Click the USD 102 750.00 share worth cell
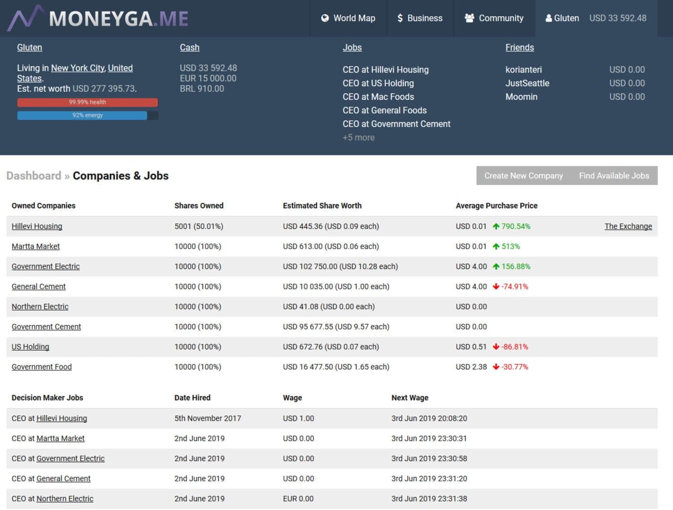This screenshot has width=673, height=510. coord(340,266)
